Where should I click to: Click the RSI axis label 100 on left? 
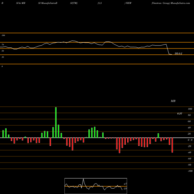[3, 35]
